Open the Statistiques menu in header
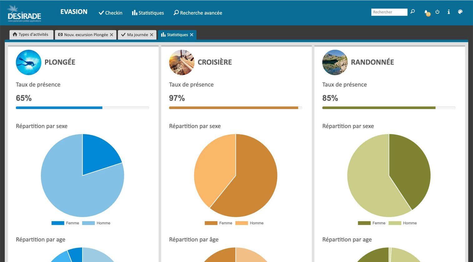The width and height of the screenshot is (473, 262). 148,13
